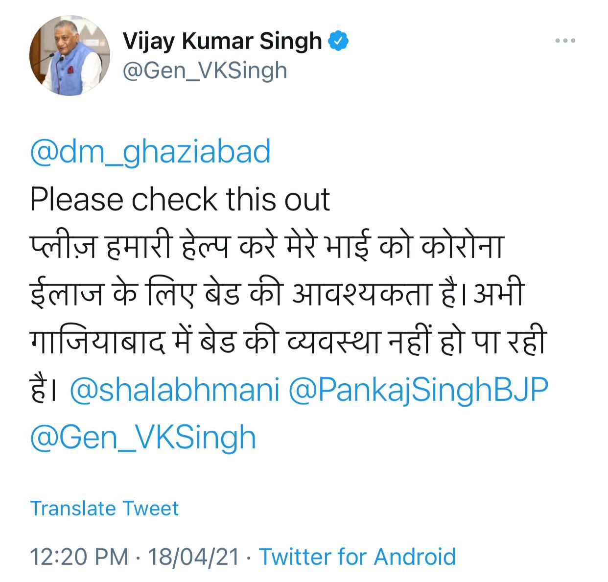The image size is (608, 582).
Task: Click the Translate Tweet link
Action: pos(104,508)
